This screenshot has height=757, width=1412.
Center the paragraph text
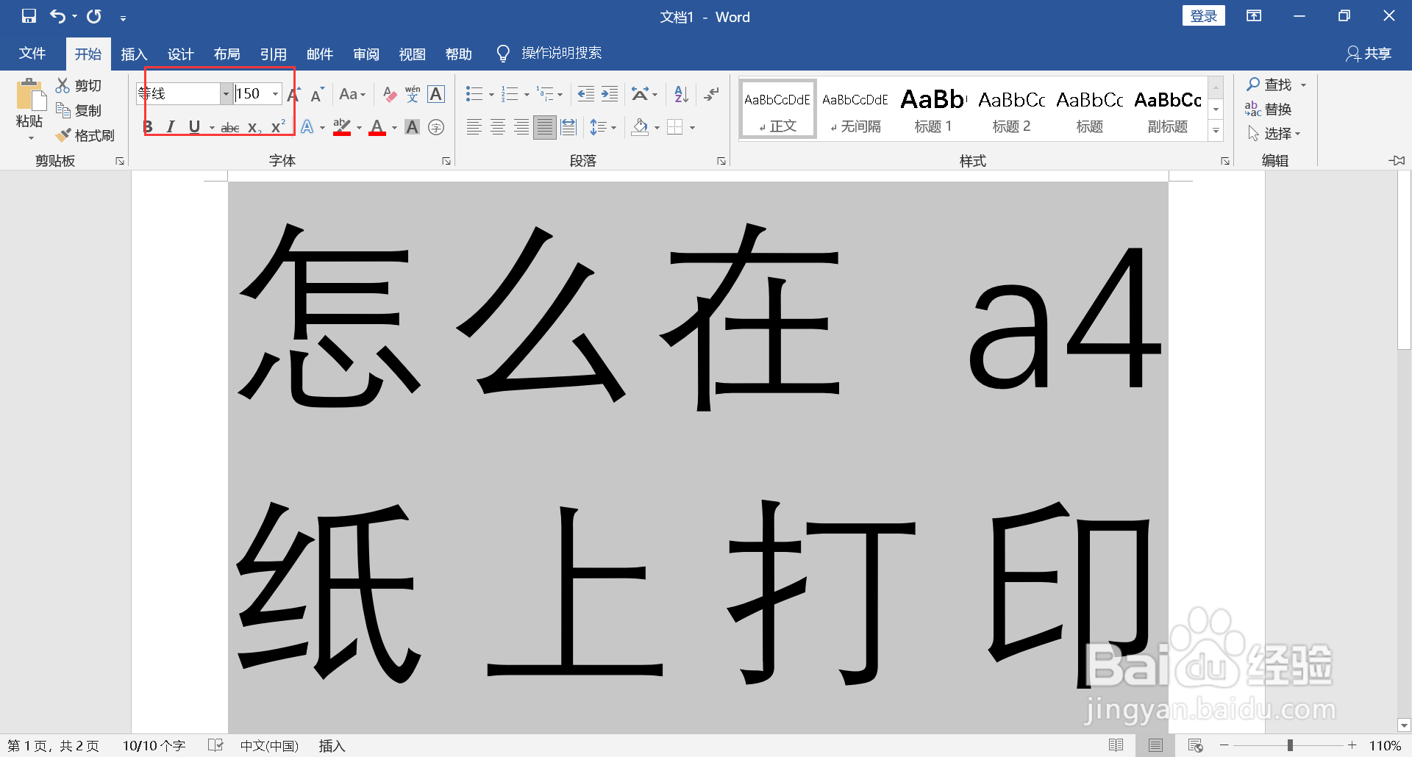498,127
